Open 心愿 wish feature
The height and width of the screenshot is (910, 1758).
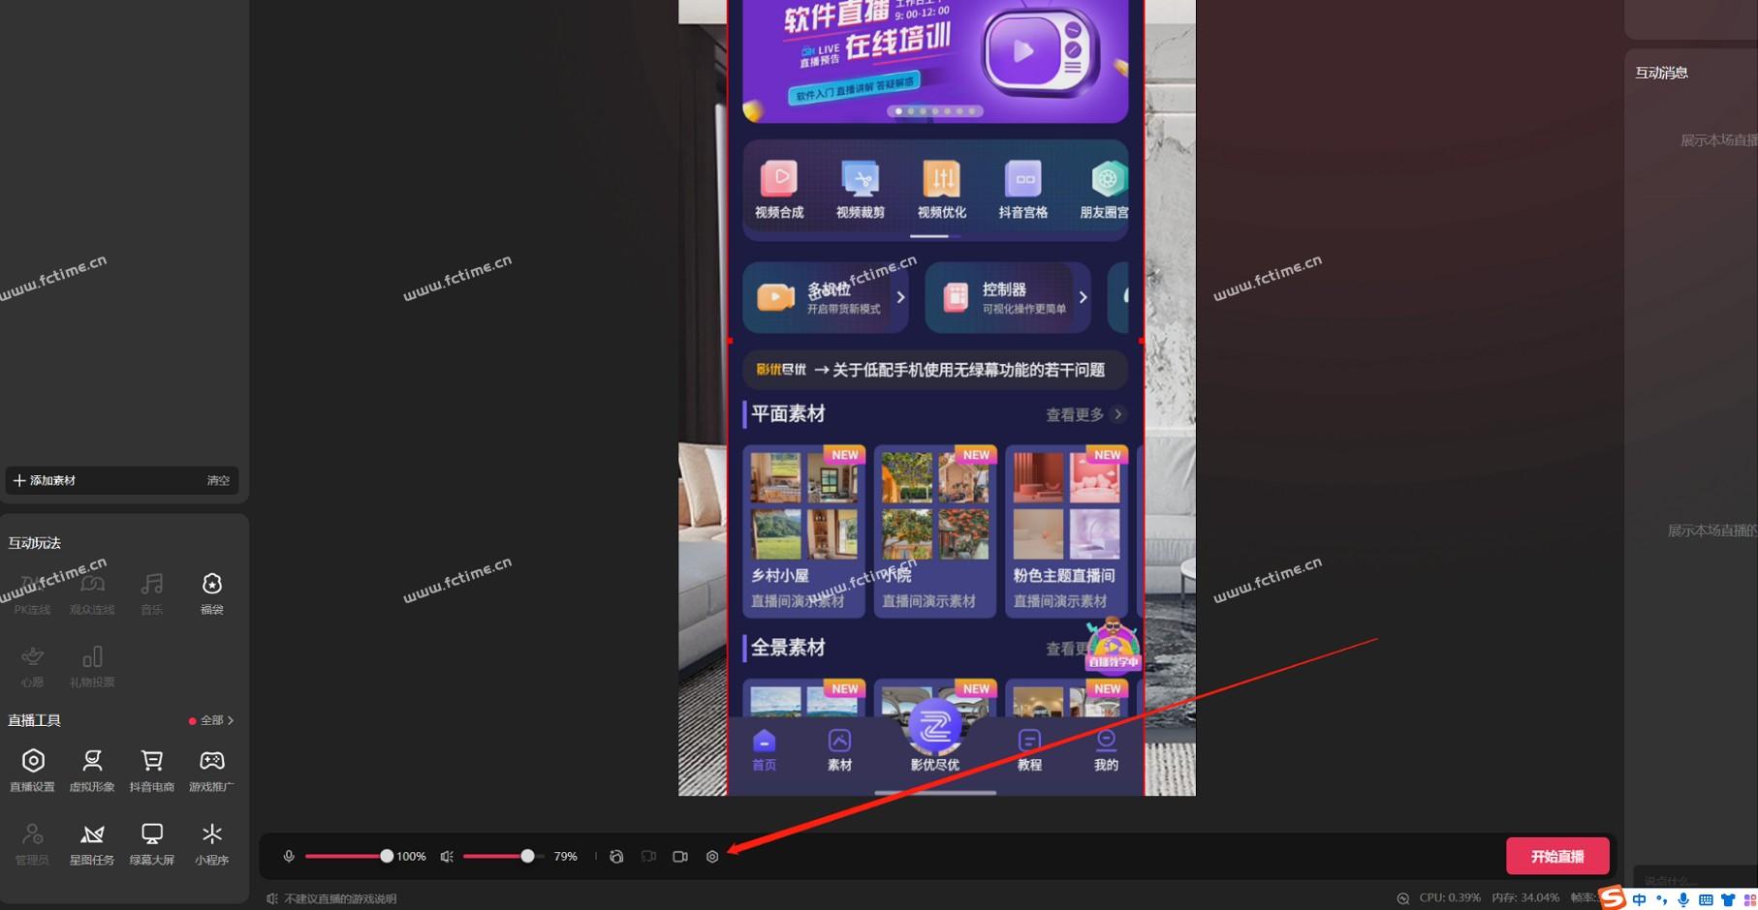point(33,666)
